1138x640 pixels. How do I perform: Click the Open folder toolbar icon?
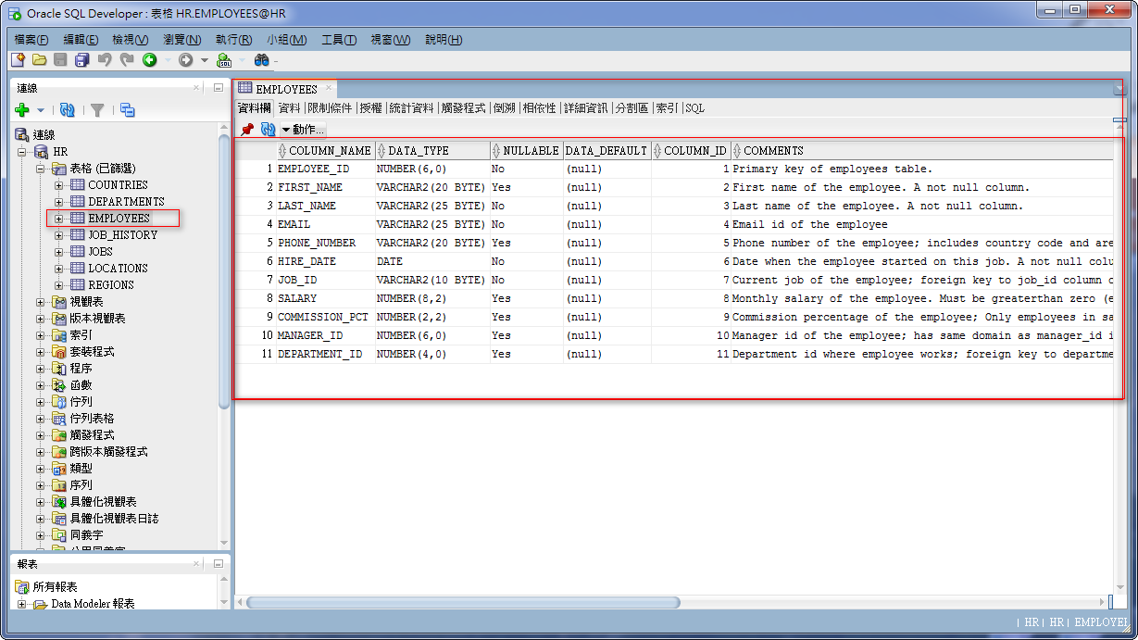tap(39, 60)
